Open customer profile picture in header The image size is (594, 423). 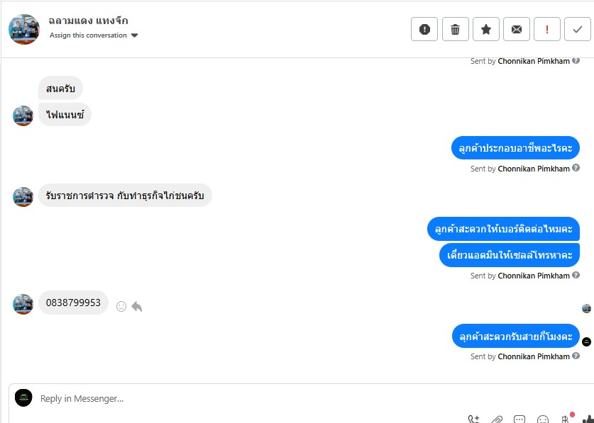pyautogui.click(x=24, y=30)
